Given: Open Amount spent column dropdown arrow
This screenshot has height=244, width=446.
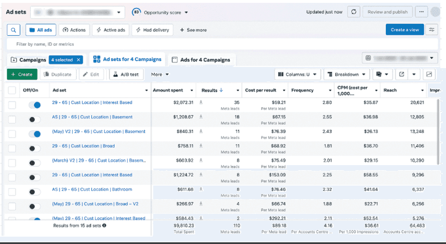Looking at the screenshot, I should pos(192,90).
